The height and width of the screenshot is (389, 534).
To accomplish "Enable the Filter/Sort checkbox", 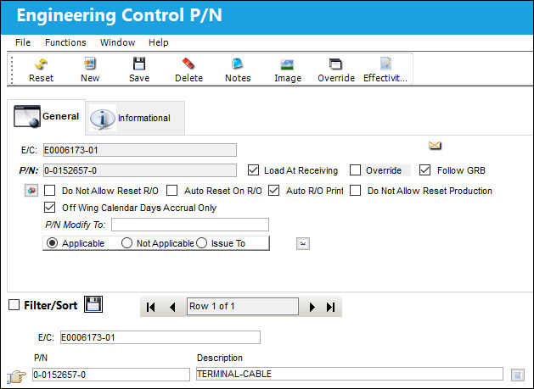I will point(14,304).
